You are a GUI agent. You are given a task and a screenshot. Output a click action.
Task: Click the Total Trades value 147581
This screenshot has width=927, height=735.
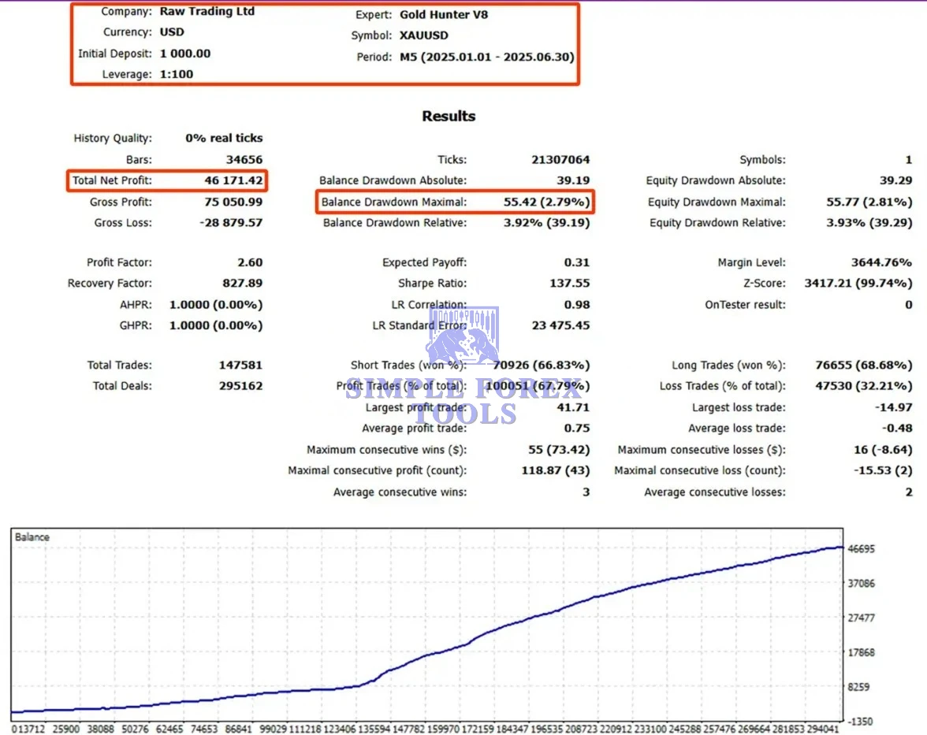point(240,365)
